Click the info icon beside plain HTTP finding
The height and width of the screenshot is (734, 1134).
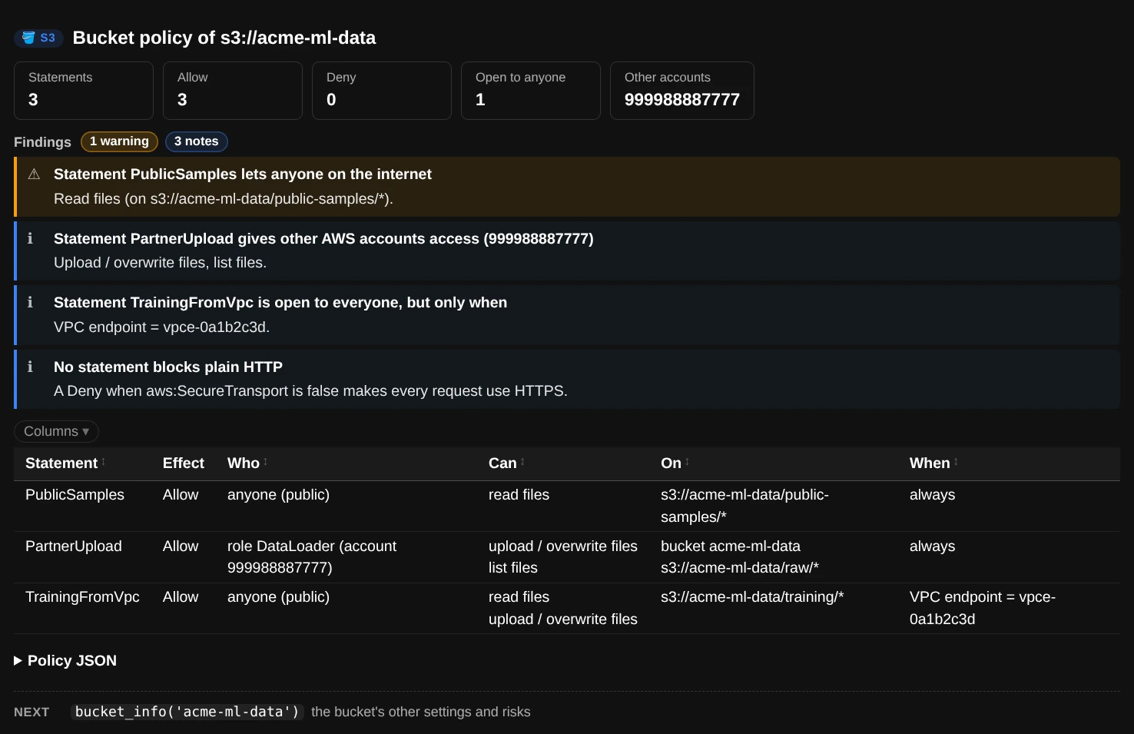coord(30,367)
